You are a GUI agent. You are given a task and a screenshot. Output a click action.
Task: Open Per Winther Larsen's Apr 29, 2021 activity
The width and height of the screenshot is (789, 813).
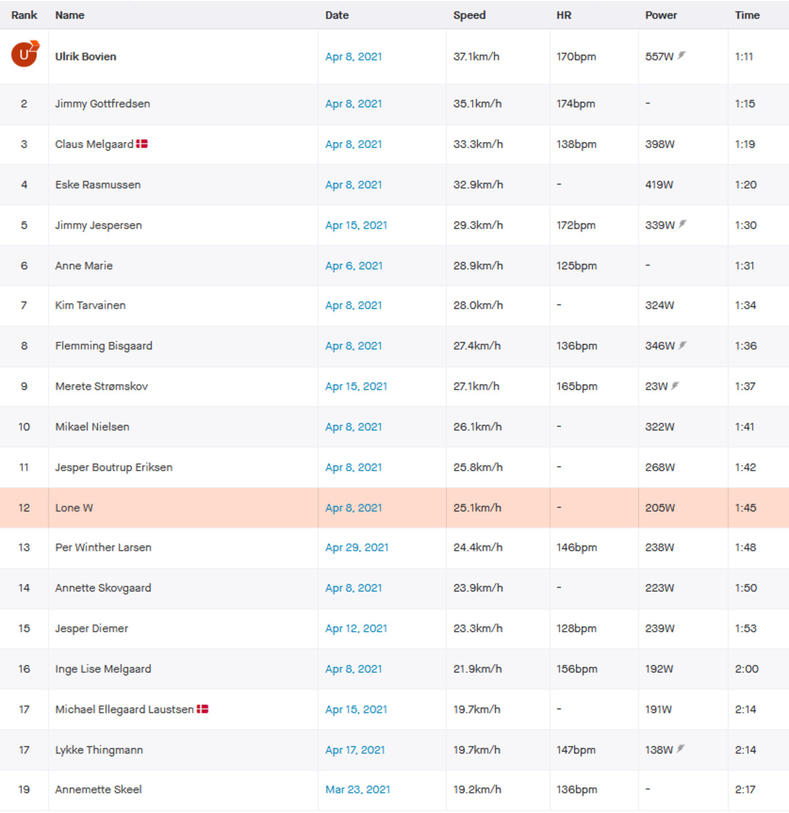click(x=357, y=547)
